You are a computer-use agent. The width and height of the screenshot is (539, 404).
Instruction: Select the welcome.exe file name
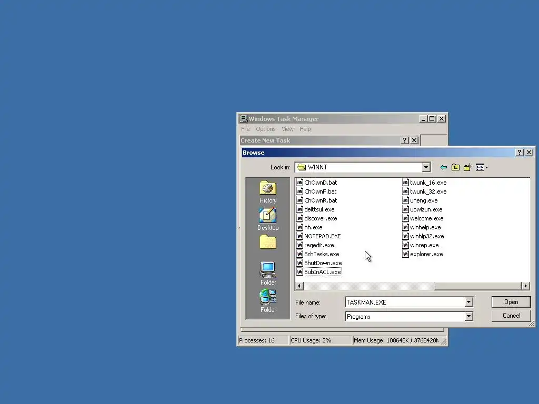(426, 218)
